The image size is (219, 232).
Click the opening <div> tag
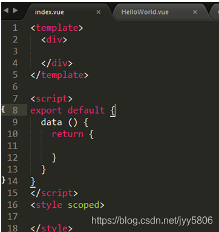click(54, 39)
